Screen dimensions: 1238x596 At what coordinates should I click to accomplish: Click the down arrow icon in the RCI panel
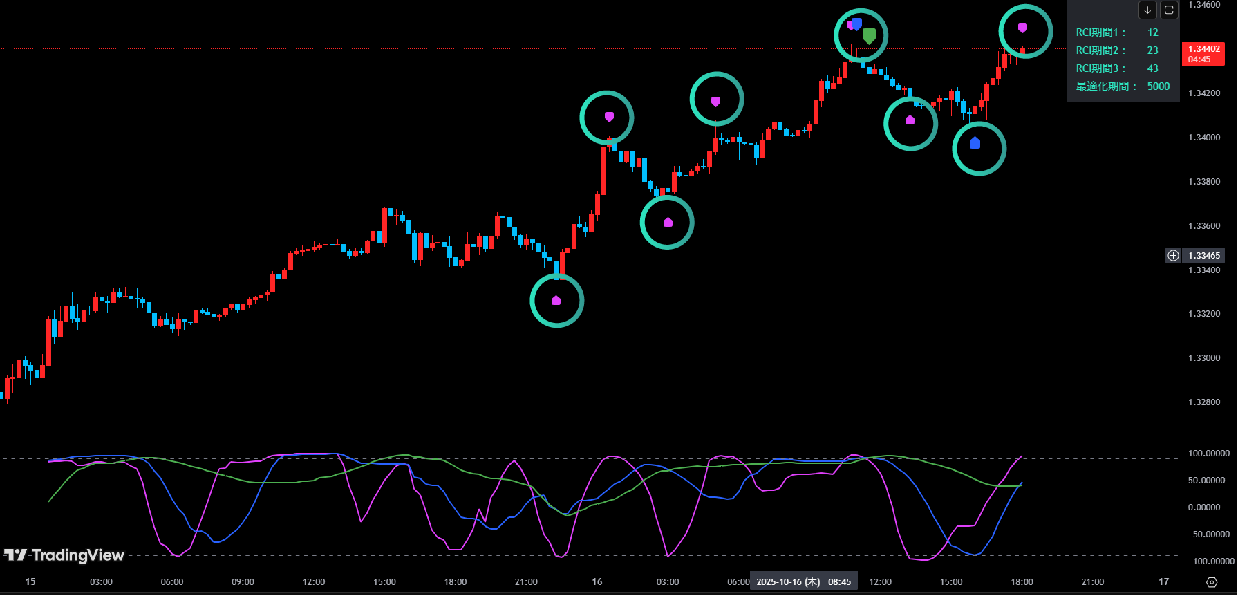[1147, 10]
